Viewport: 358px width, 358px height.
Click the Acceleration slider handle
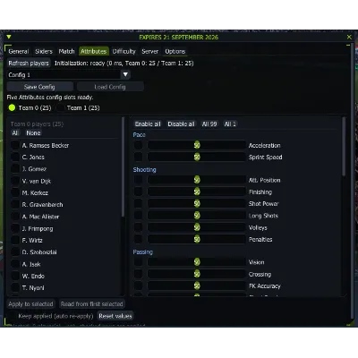coord(197,145)
